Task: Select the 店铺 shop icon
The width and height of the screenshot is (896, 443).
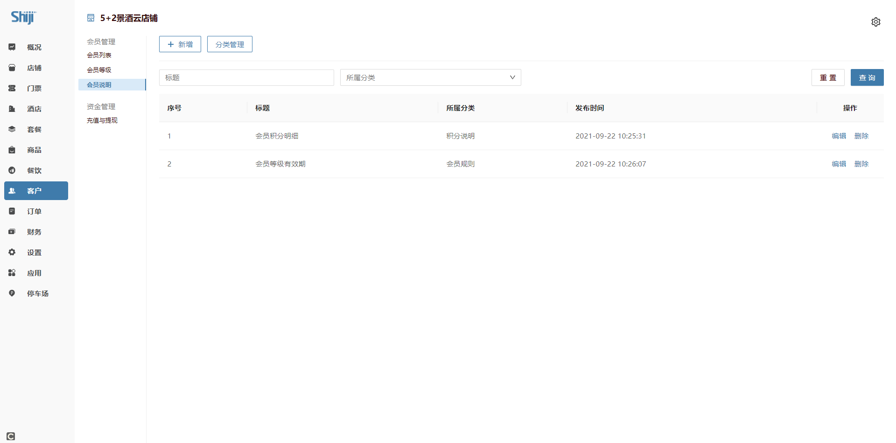Action: (x=12, y=68)
